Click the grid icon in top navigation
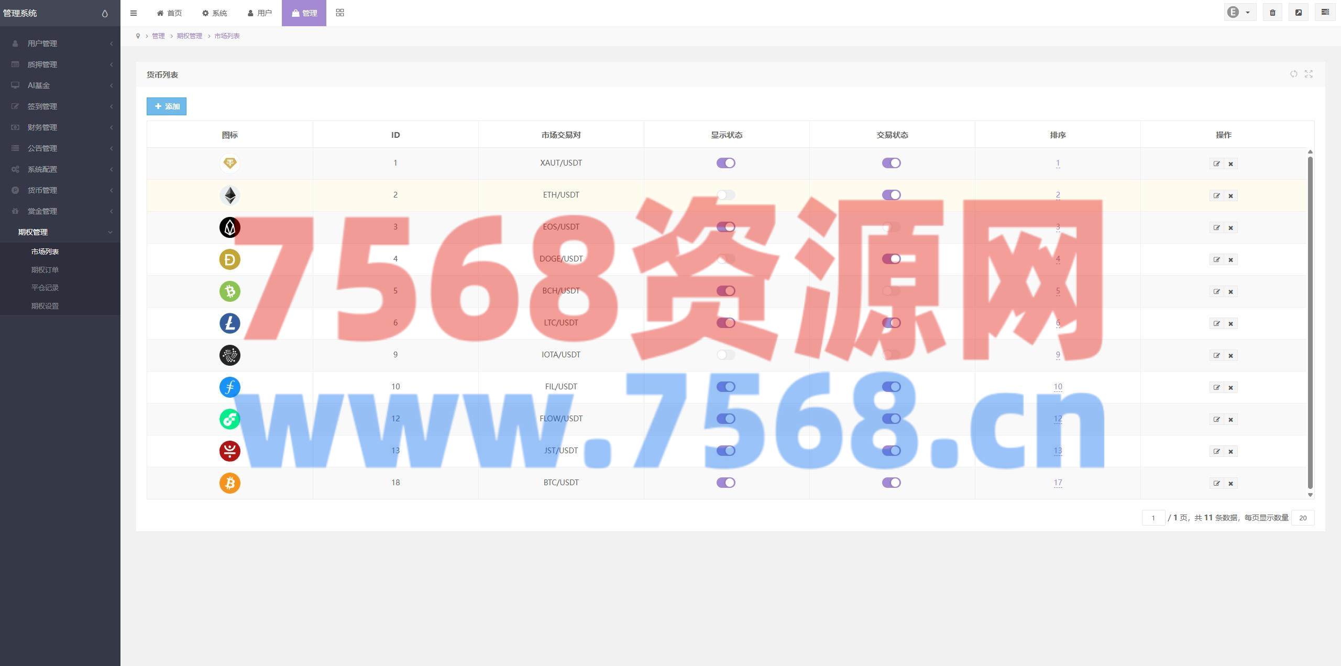 (340, 13)
